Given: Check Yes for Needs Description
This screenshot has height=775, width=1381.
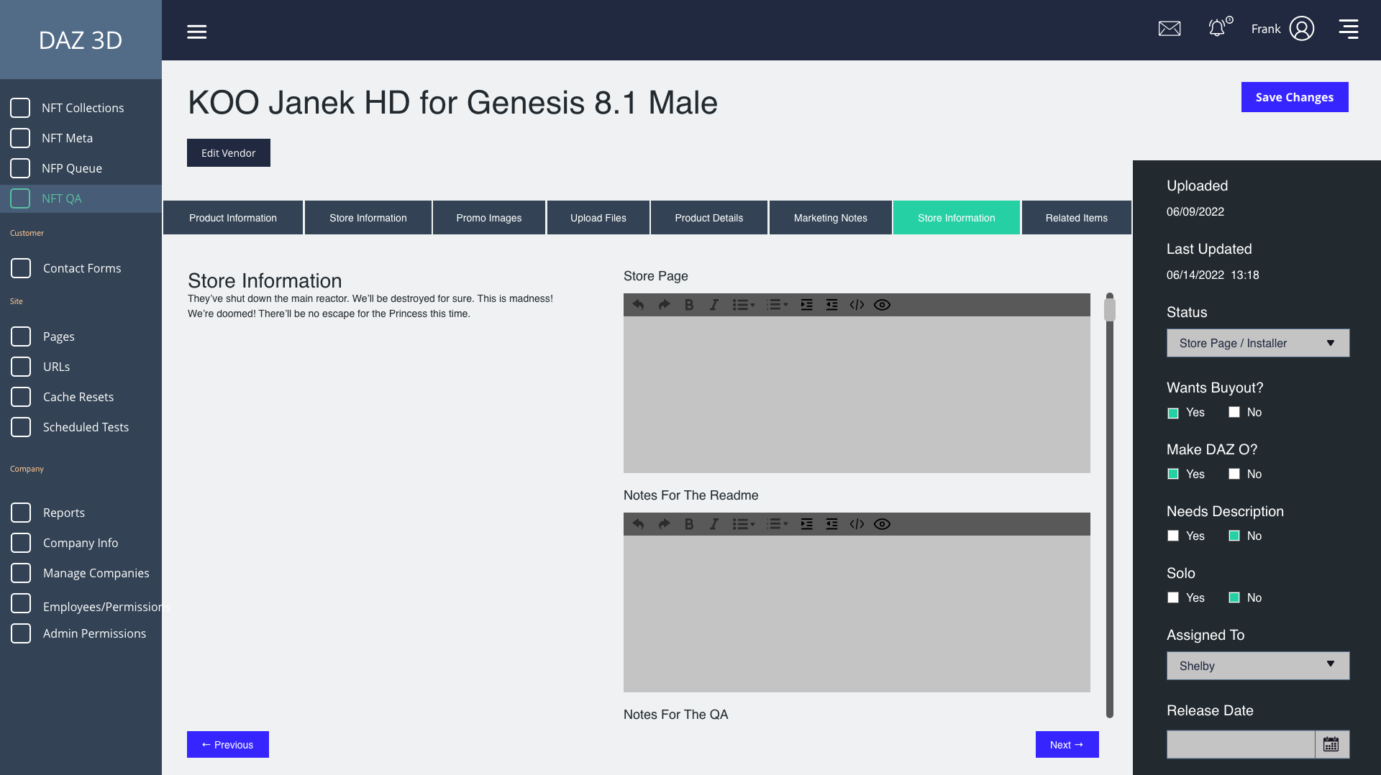Looking at the screenshot, I should coord(1173,536).
